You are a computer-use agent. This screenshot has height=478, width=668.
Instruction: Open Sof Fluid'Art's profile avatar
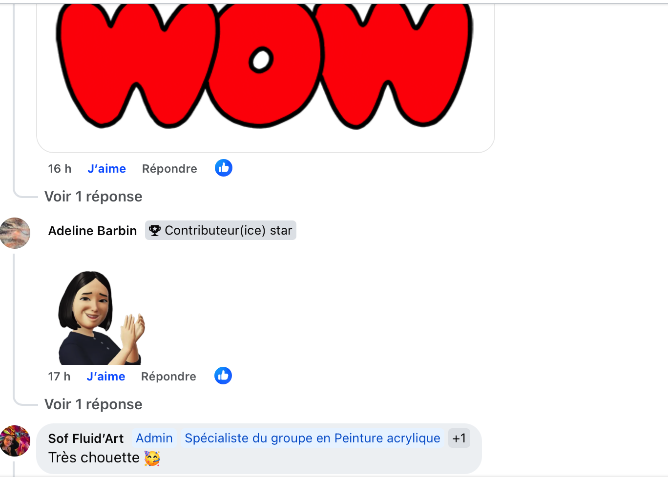15,441
